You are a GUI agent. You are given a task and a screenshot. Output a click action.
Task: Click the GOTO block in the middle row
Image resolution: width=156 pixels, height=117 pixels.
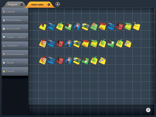pos(94,44)
